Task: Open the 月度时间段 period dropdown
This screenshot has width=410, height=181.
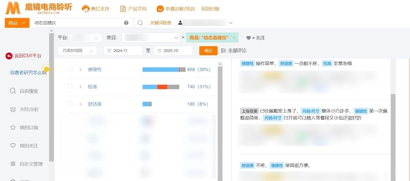Action: pos(77,51)
